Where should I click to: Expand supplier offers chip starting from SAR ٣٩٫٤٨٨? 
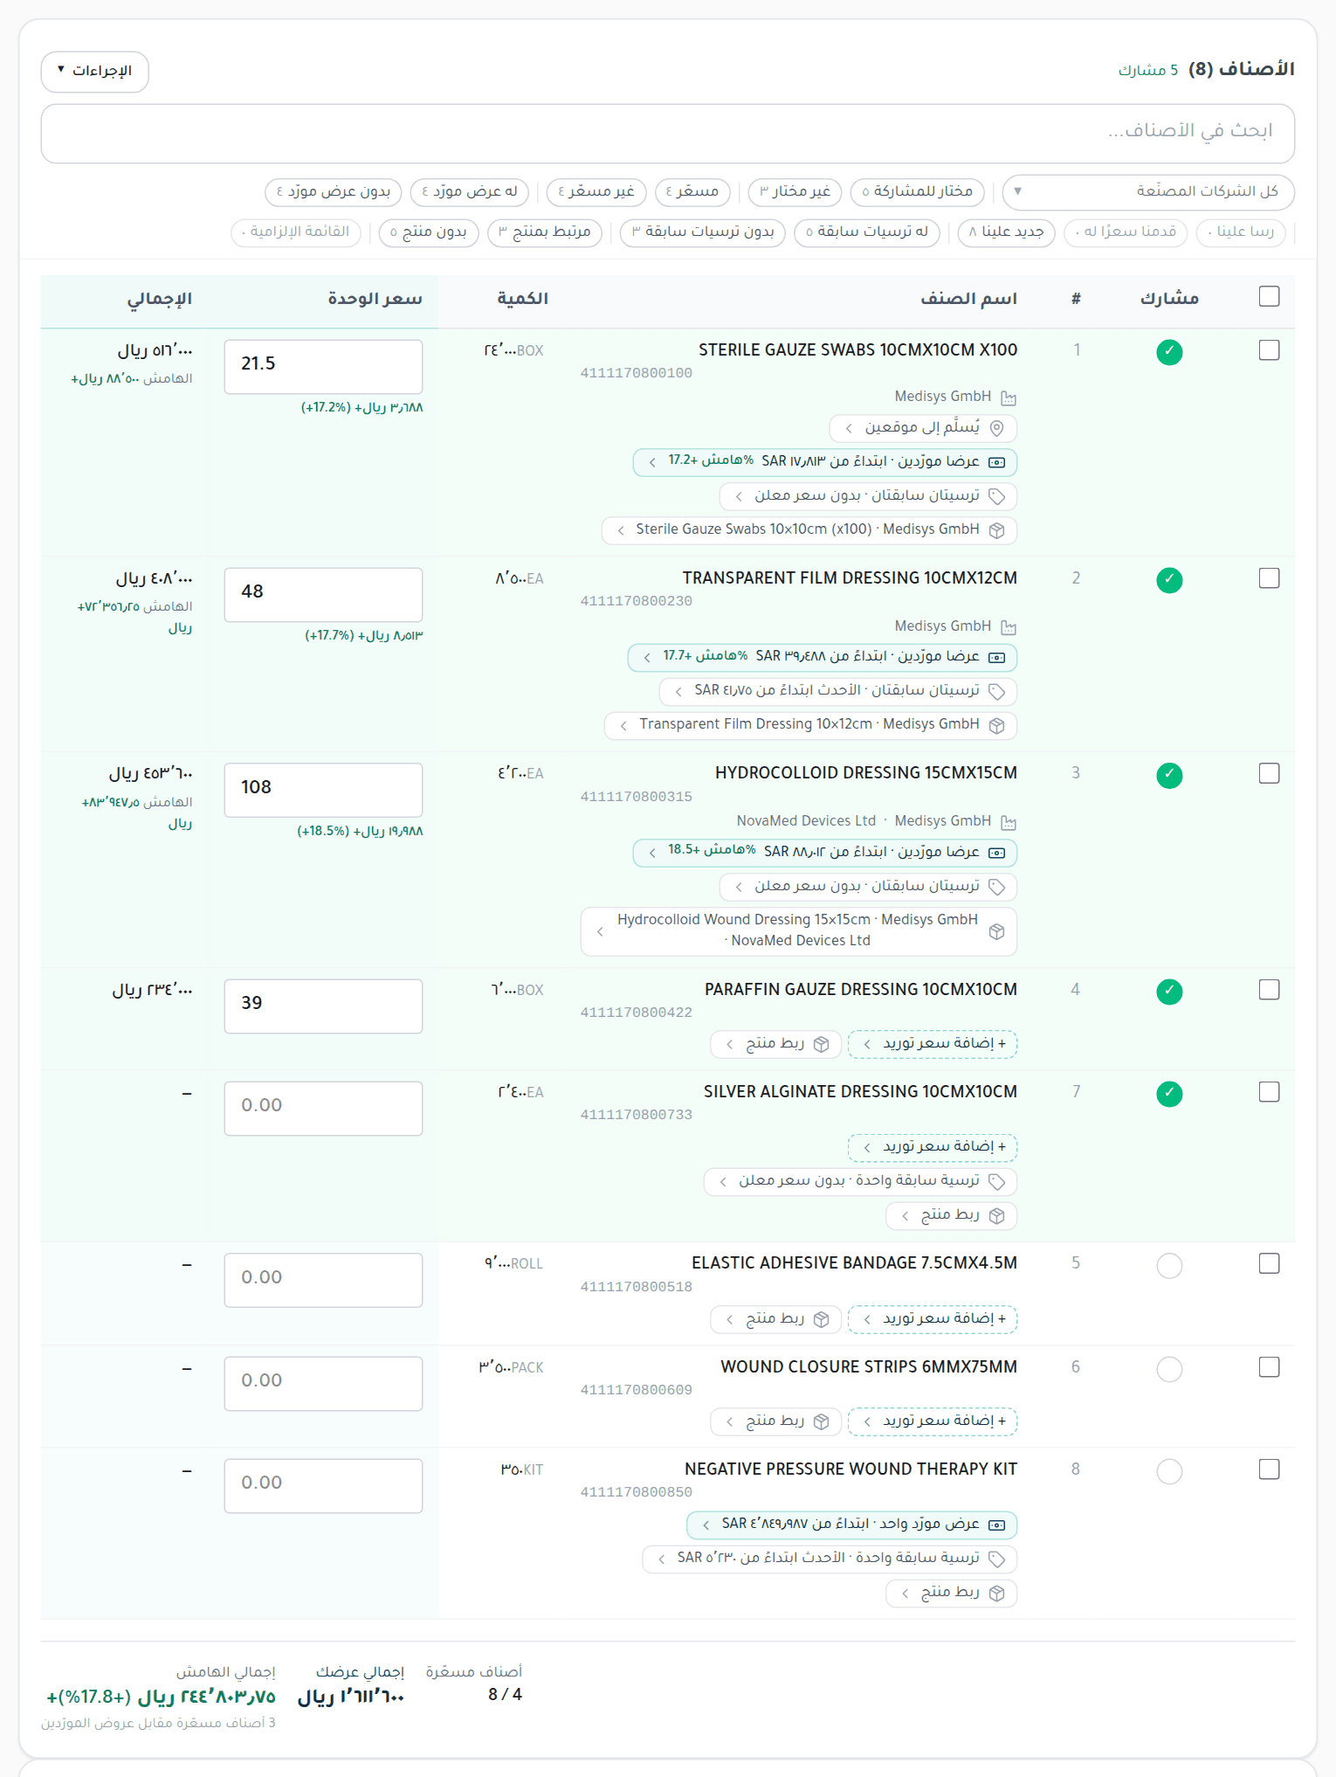click(x=823, y=657)
